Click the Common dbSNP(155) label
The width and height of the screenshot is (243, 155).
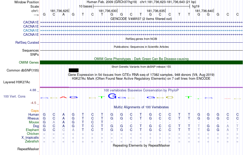[x=23, y=70]
